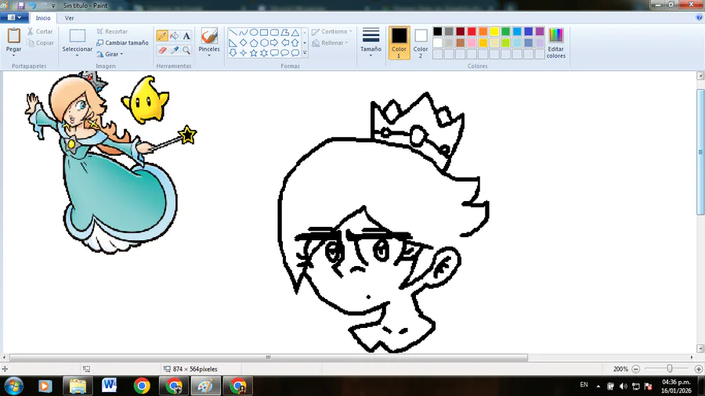Choose the Four-point star shape
705x396 pixels.
(x=244, y=53)
